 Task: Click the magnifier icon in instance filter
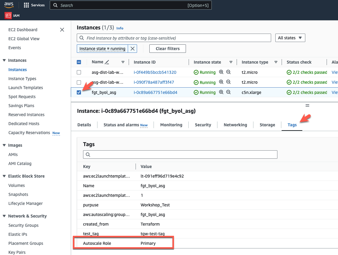coord(82,38)
